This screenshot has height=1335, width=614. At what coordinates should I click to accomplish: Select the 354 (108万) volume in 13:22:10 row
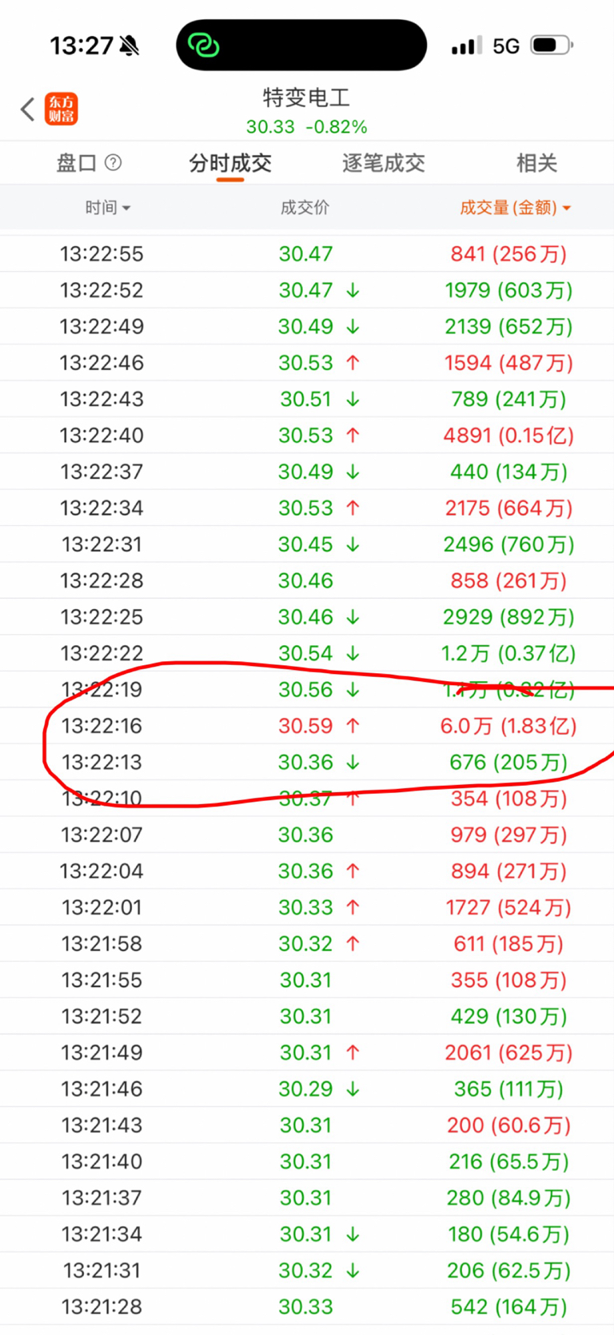[508, 799]
